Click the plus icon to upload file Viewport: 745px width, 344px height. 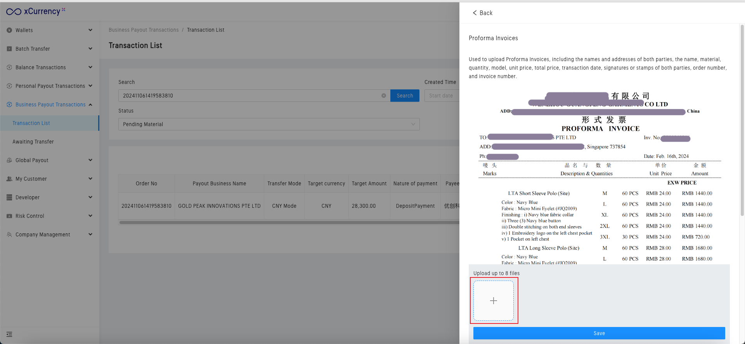[x=493, y=301]
